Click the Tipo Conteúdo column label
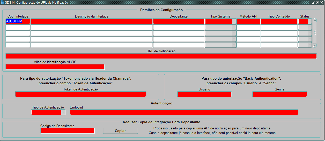This screenshot has height=141, width=325. click(279, 16)
